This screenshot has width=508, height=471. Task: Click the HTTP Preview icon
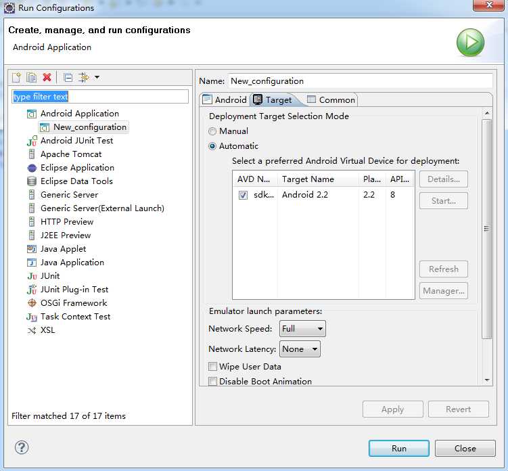point(31,222)
